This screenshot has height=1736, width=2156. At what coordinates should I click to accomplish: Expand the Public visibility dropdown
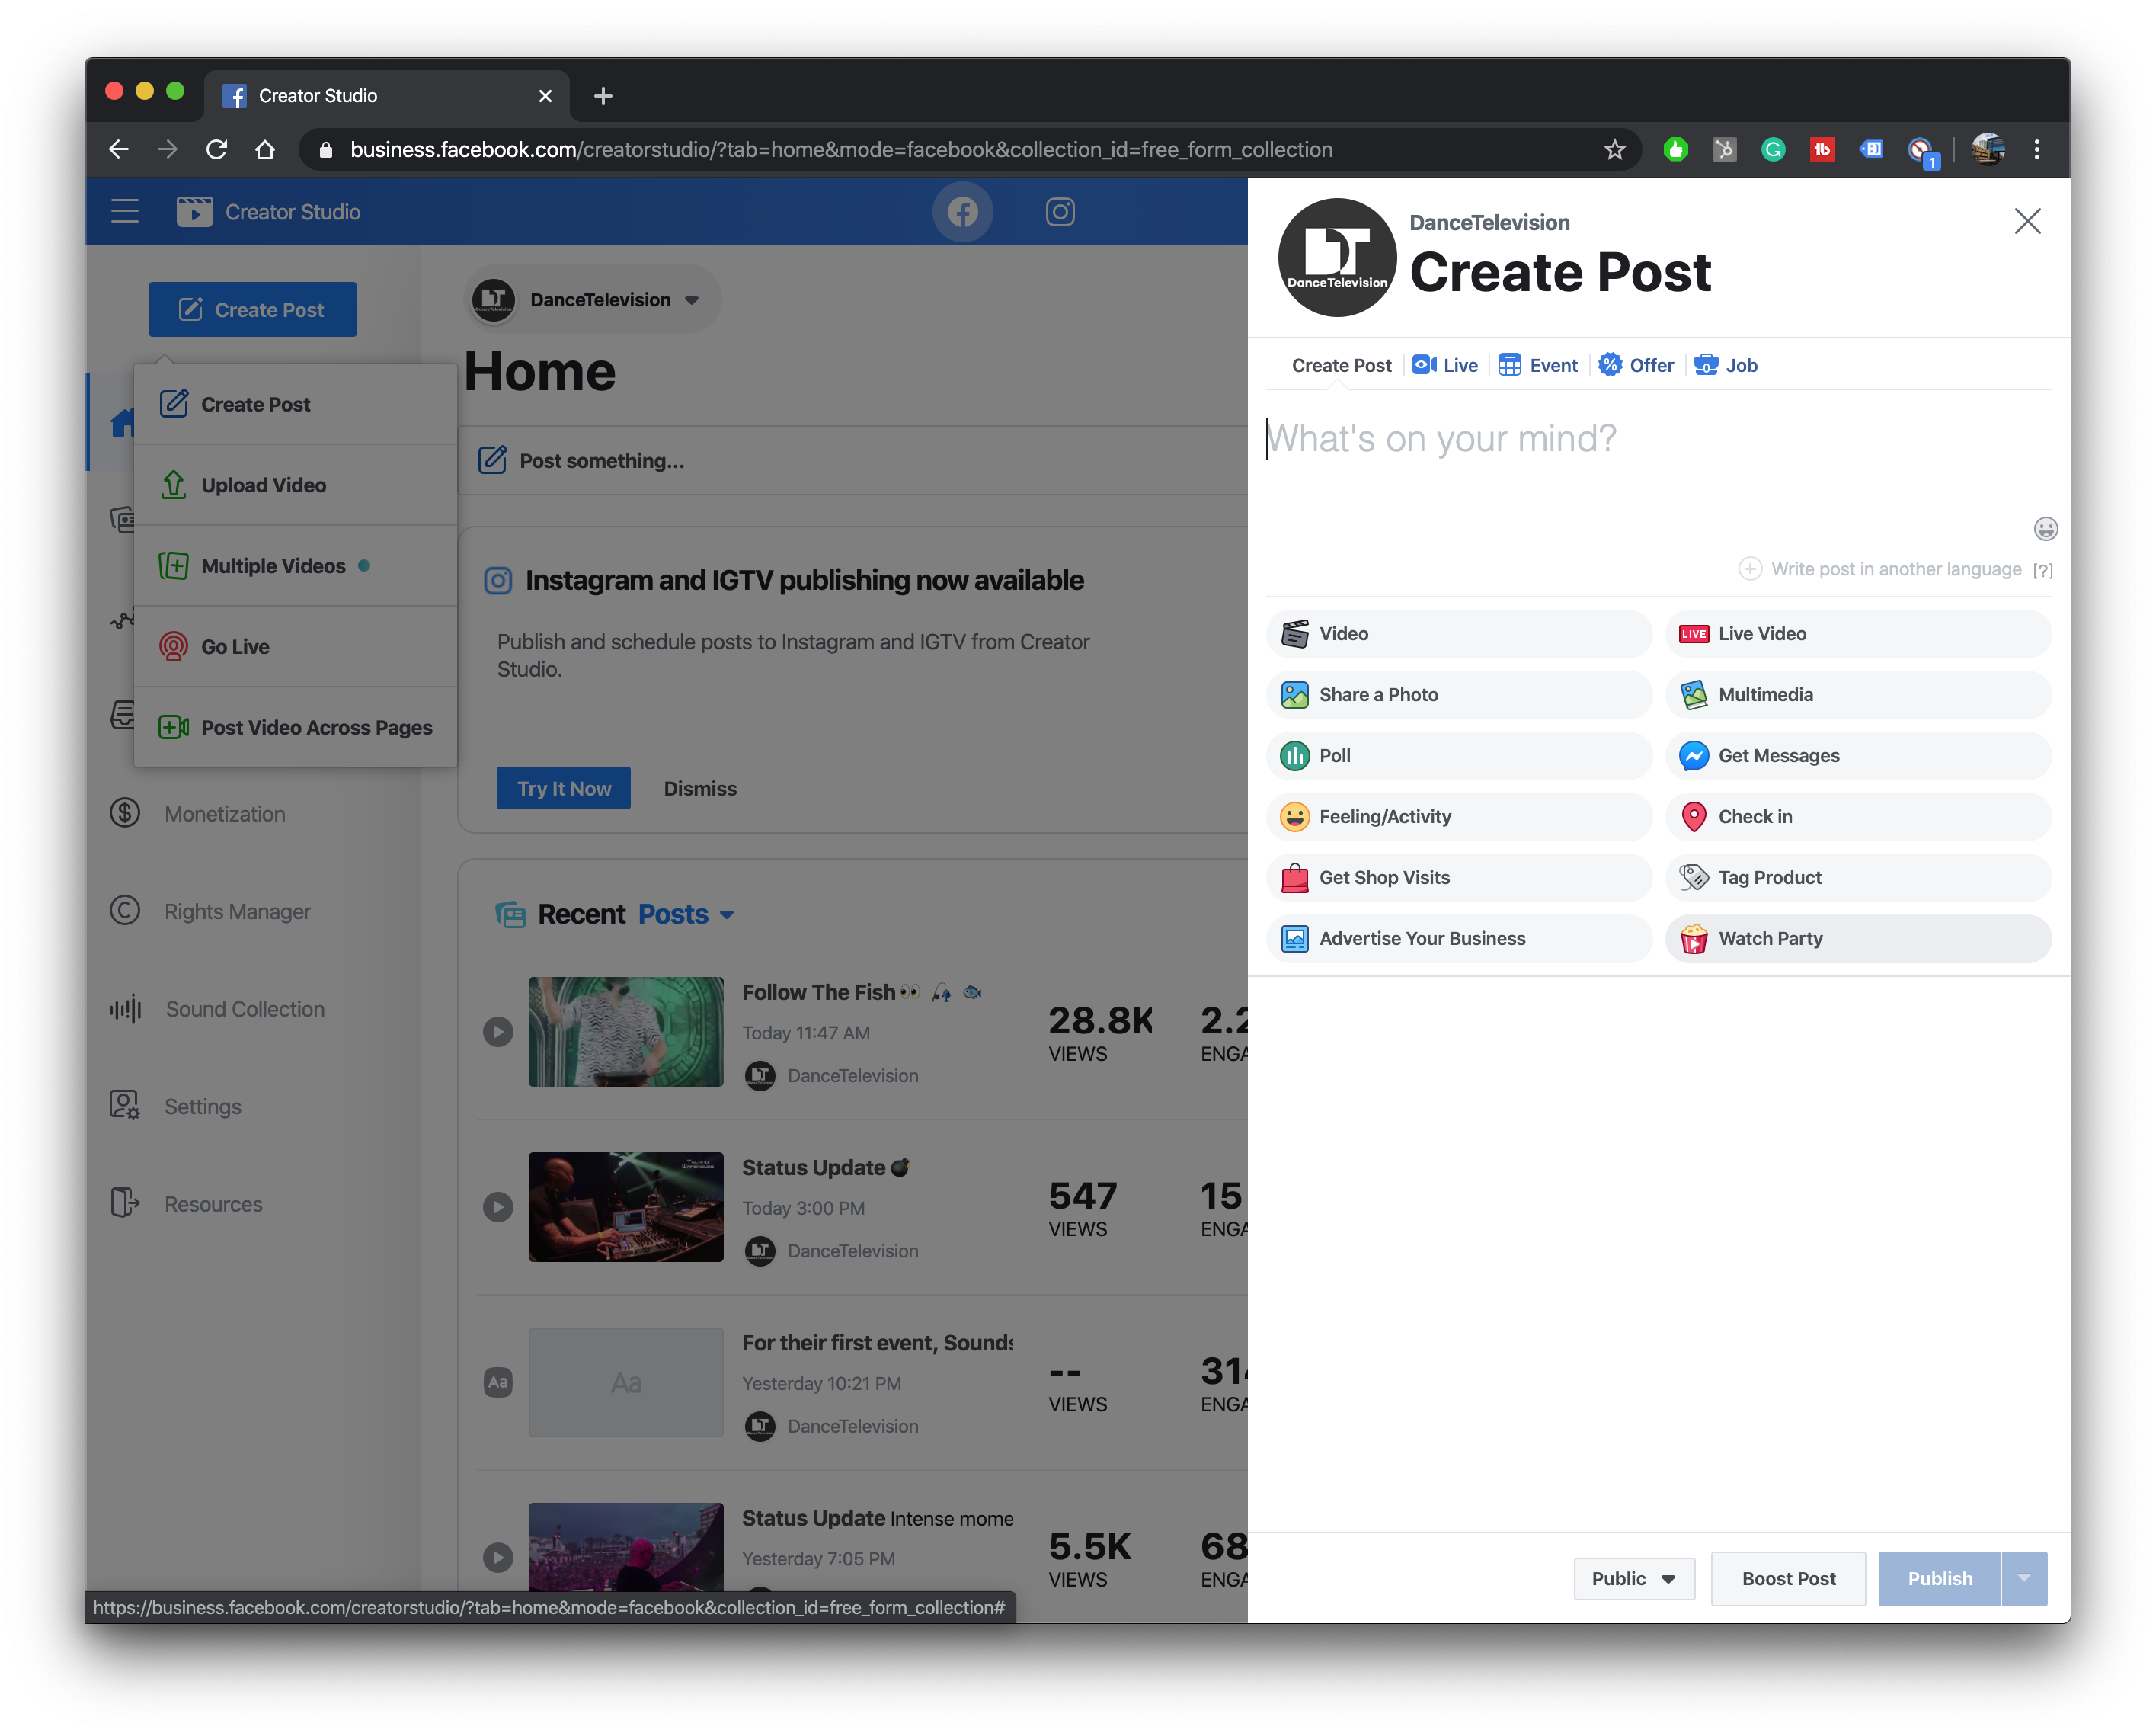pyautogui.click(x=1630, y=1578)
